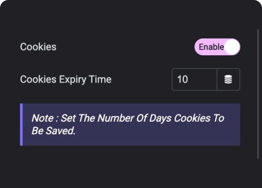Click the Enable text on the switch
The height and width of the screenshot is (188, 262).
pyautogui.click(x=211, y=47)
